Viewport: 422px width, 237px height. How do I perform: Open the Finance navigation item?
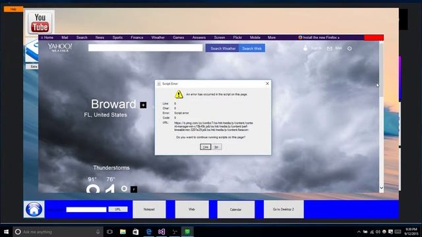137,38
